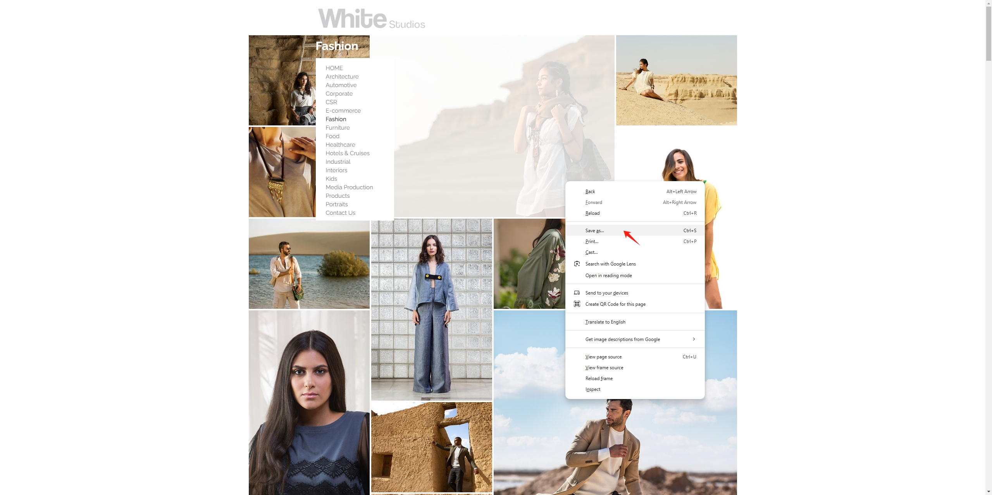Click the Send to your devices icon
The height and width of the screenshot is (495, 992).
click(577, 293)
